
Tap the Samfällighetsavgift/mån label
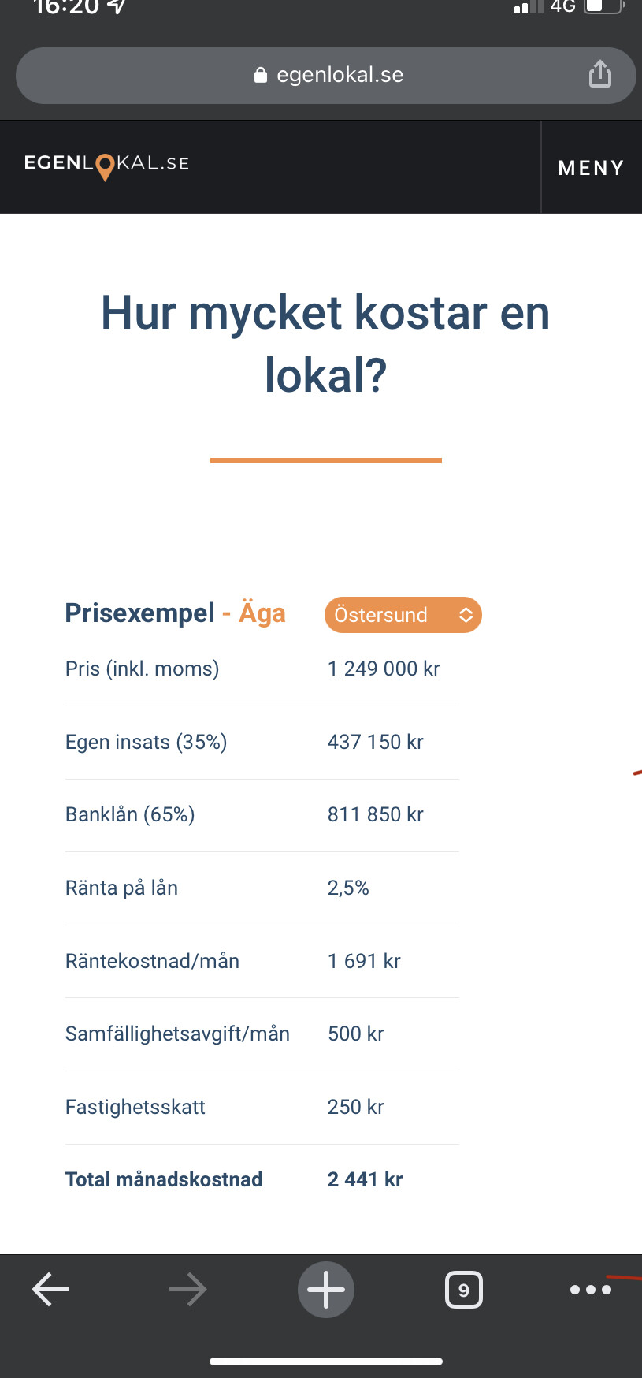coord(177,1033)
